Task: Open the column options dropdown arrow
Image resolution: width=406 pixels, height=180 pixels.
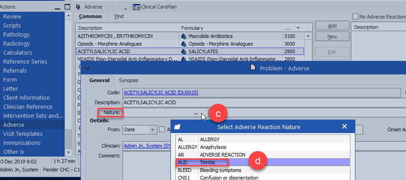Action: click(x=298, y=28)
